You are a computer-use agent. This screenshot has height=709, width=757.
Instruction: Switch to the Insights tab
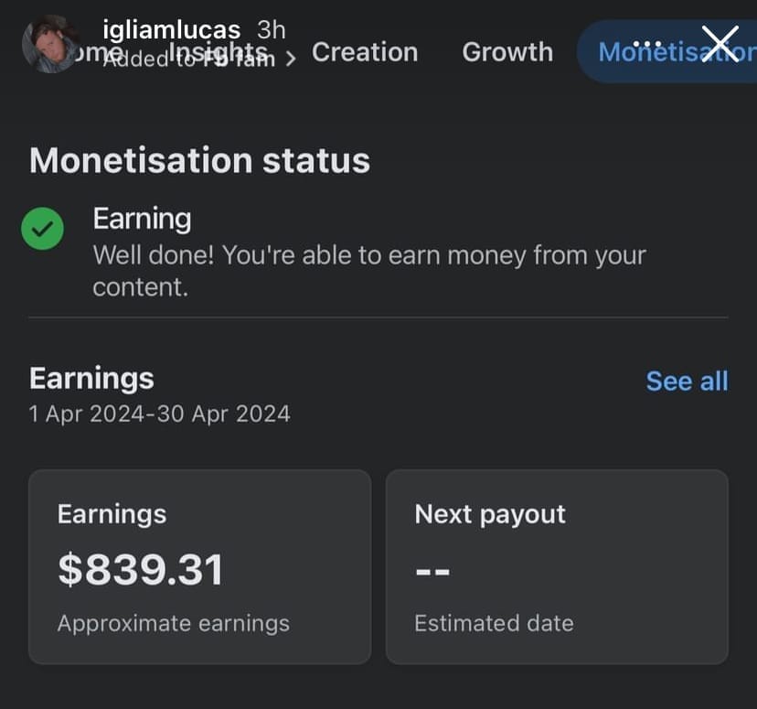219,51
